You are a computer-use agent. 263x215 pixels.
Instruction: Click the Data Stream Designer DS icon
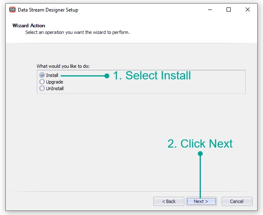click(x=12, y=10)
